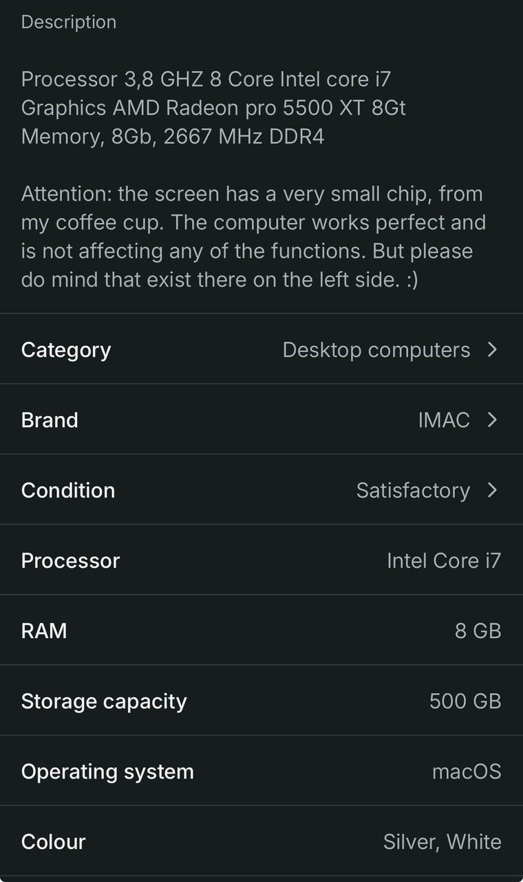The image size is (523, 882).
Task: Open the "IMAC" brand value
Action: coord(444,420)
